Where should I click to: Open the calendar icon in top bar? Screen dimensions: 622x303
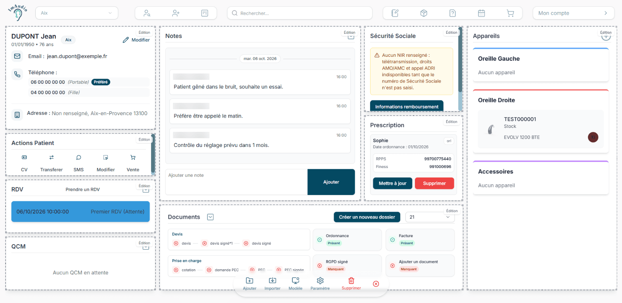[x=481, y=13]
